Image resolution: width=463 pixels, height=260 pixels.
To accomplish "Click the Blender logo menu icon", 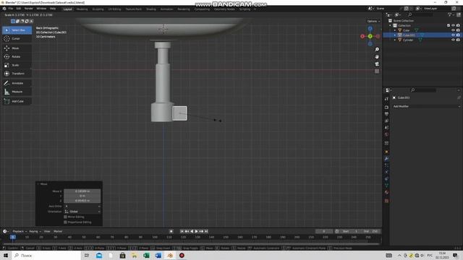I will (x=4, y=9).
